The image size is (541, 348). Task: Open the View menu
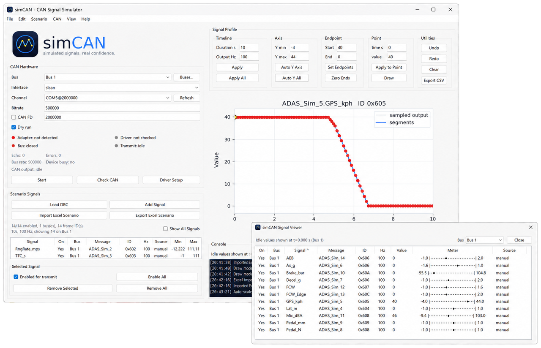(x=71, y=19)
